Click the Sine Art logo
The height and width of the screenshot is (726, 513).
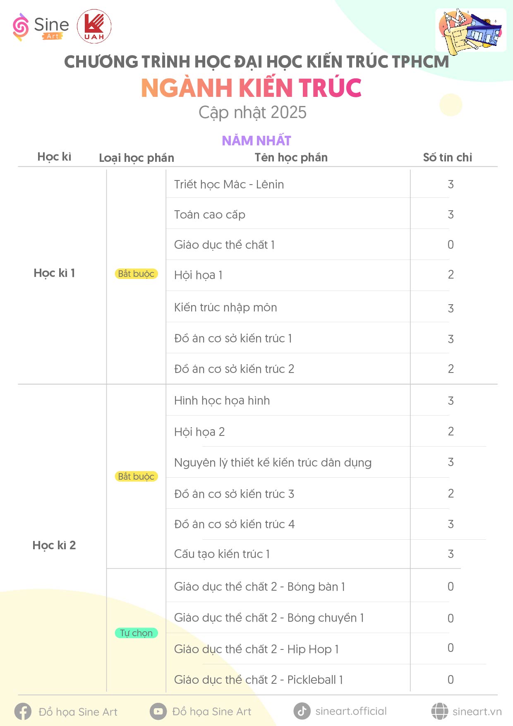coord(41,27)
